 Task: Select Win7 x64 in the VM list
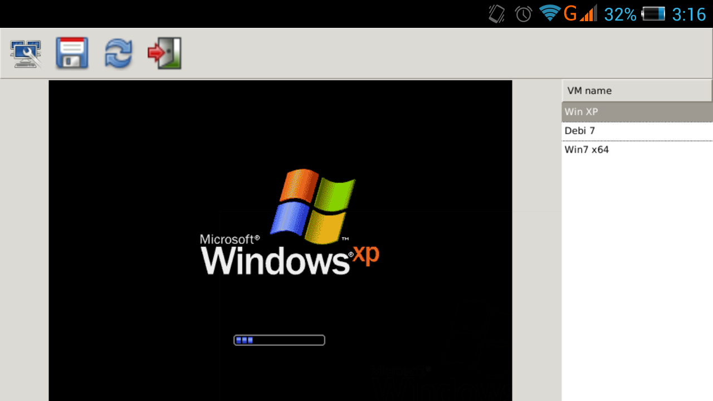tap(637, 150)
